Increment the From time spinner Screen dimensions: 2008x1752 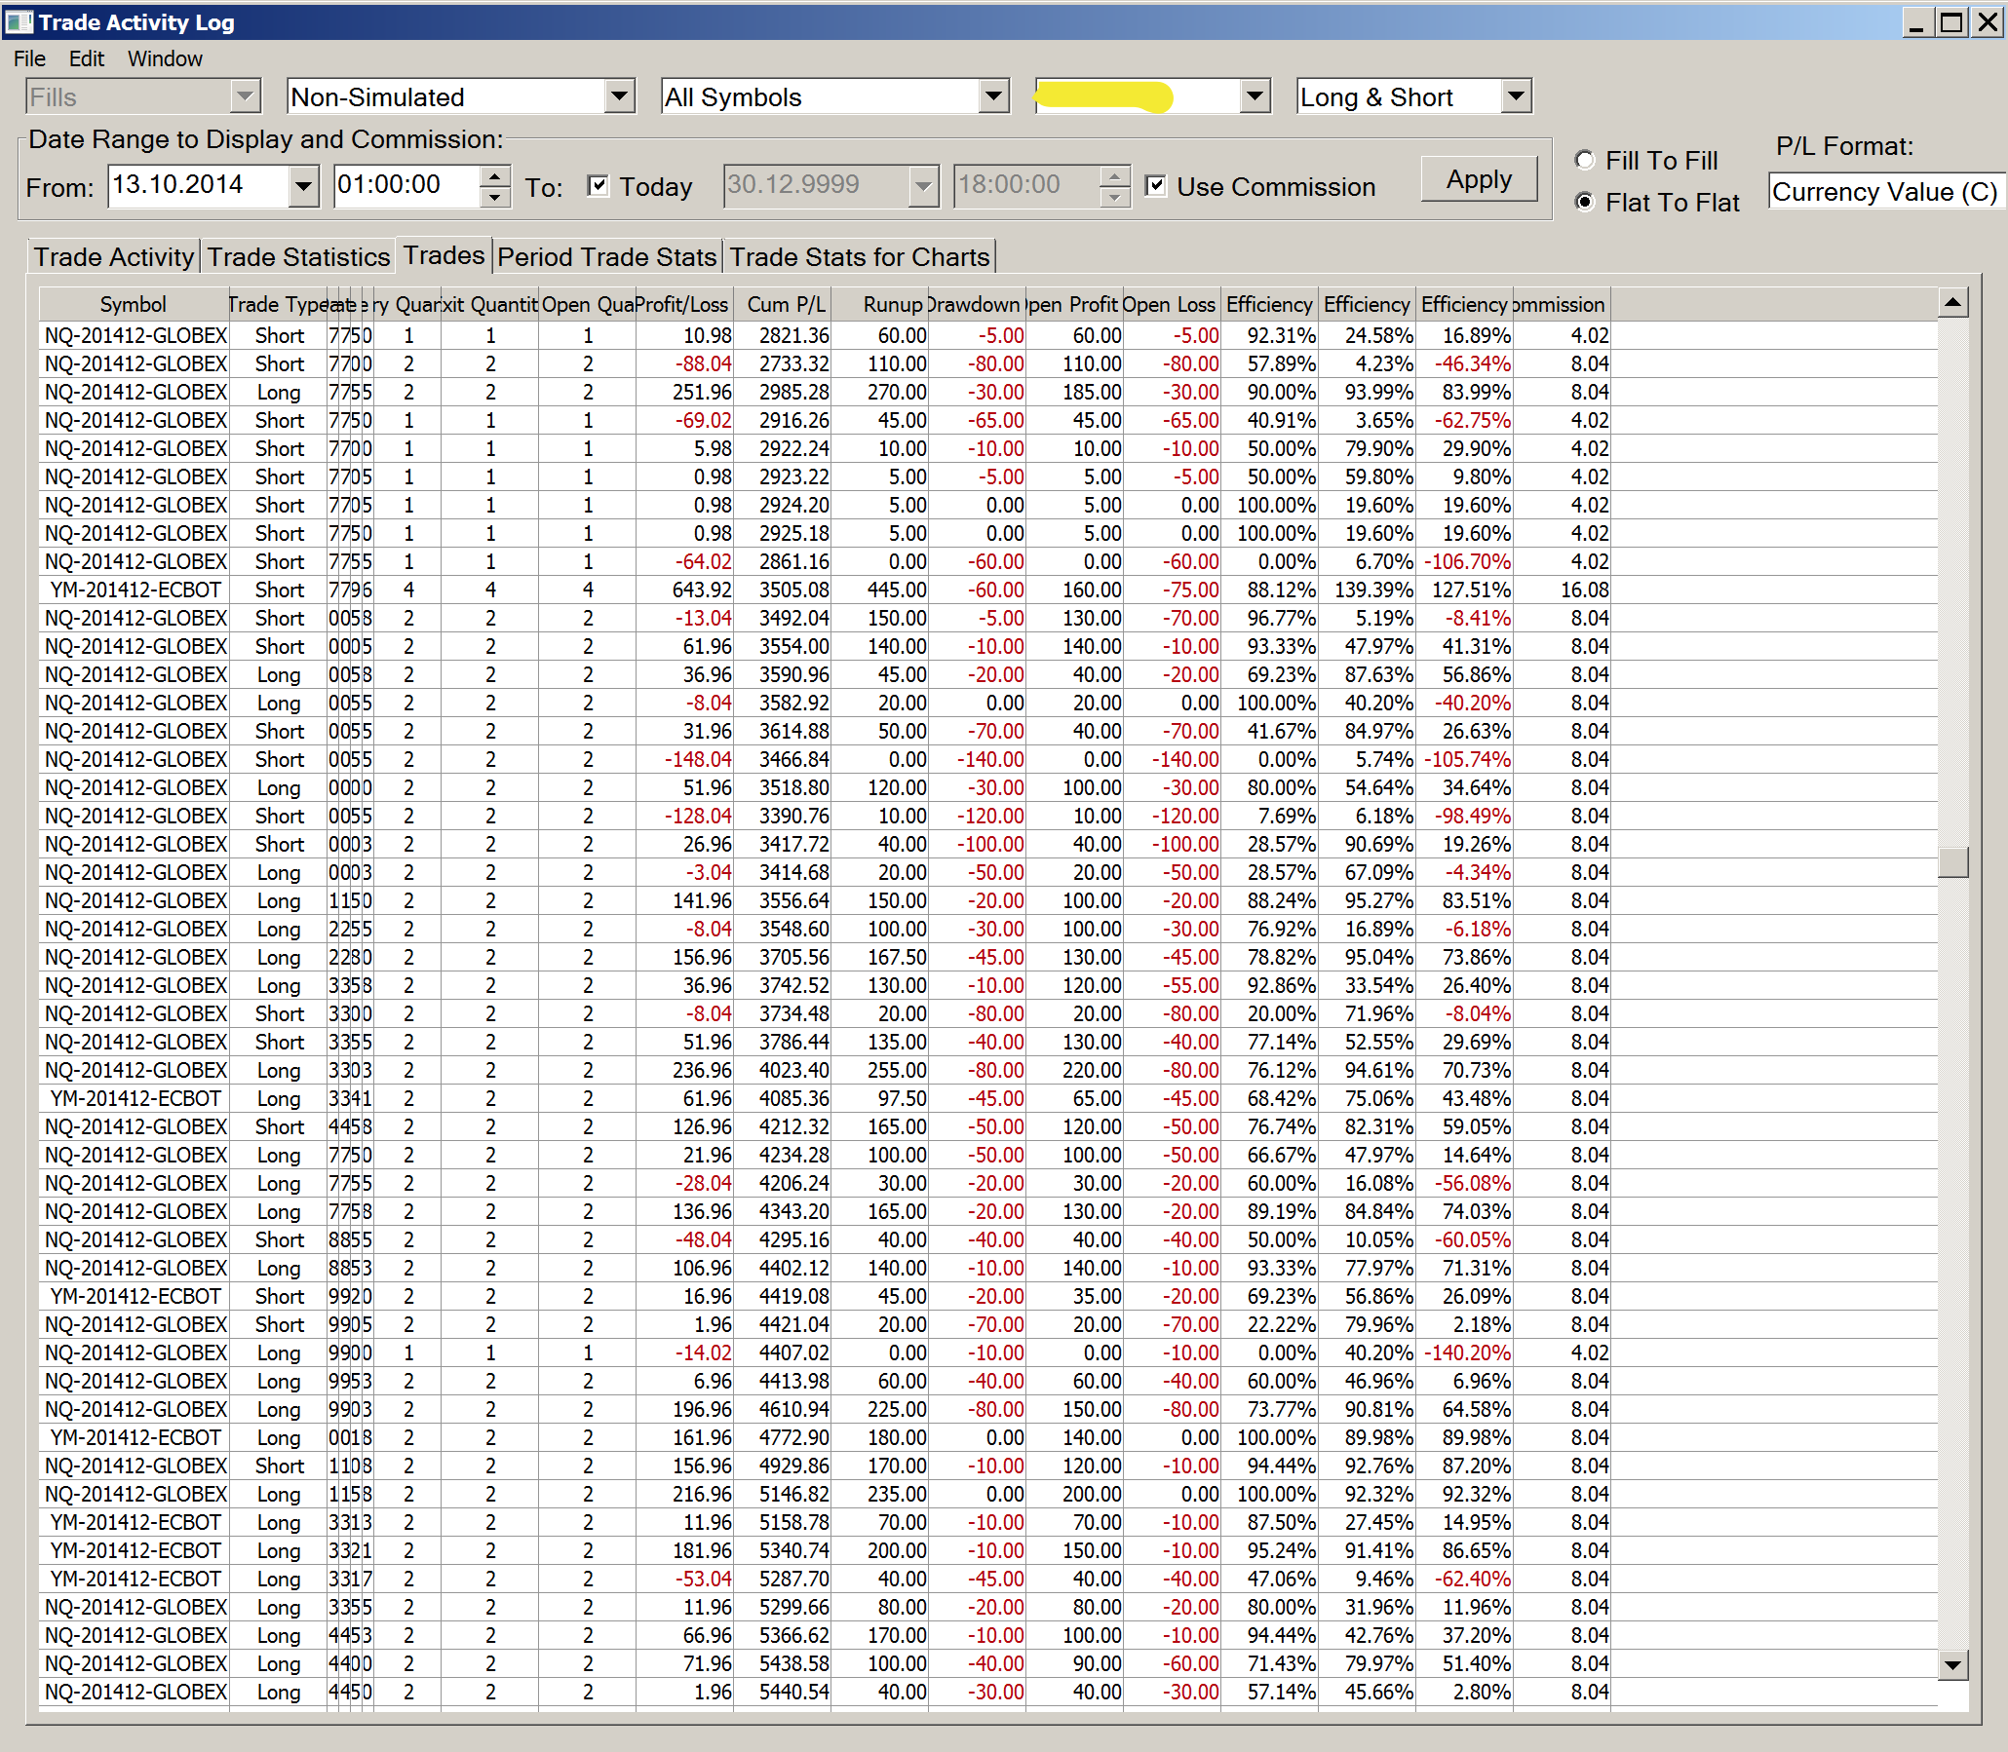coord(495,176)
